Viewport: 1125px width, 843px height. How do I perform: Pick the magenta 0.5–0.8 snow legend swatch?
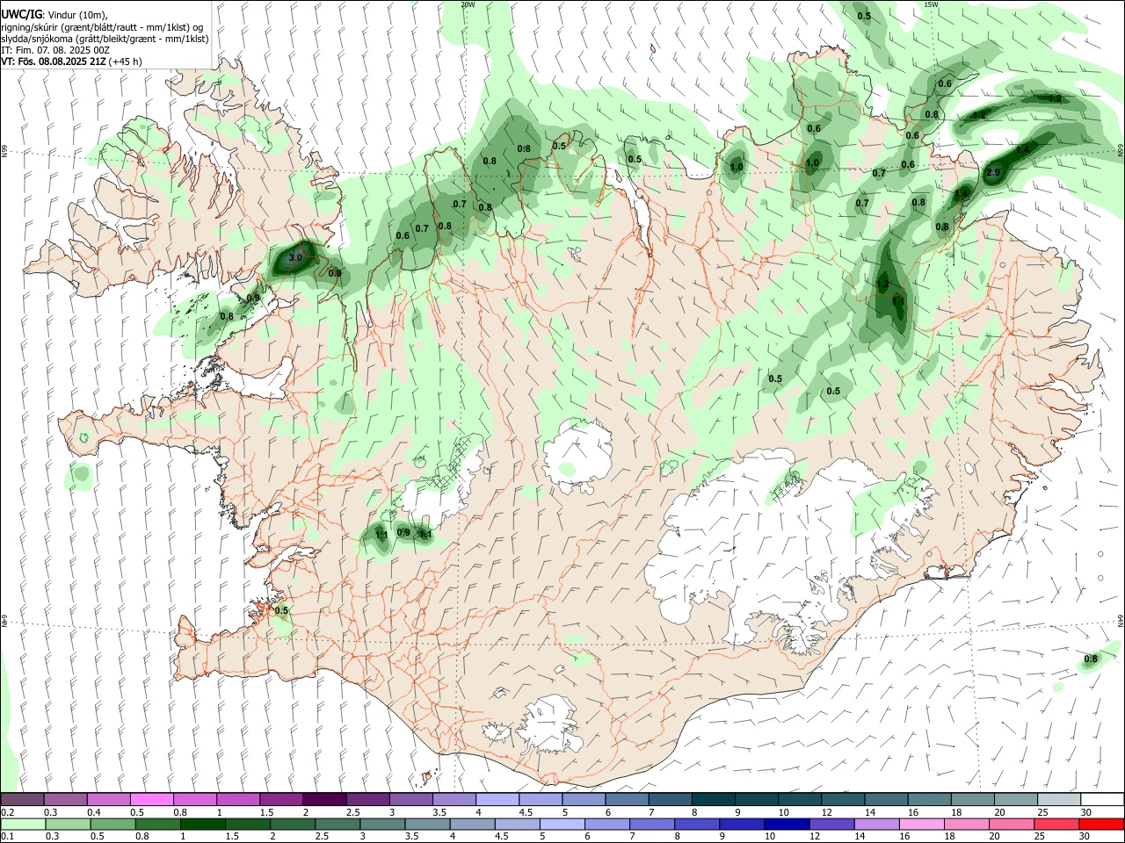point(152,800)
